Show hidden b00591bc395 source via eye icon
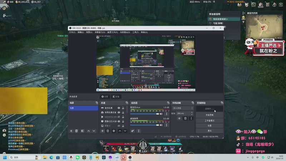Viewport: 286px width, 161px height. point(119,117)
